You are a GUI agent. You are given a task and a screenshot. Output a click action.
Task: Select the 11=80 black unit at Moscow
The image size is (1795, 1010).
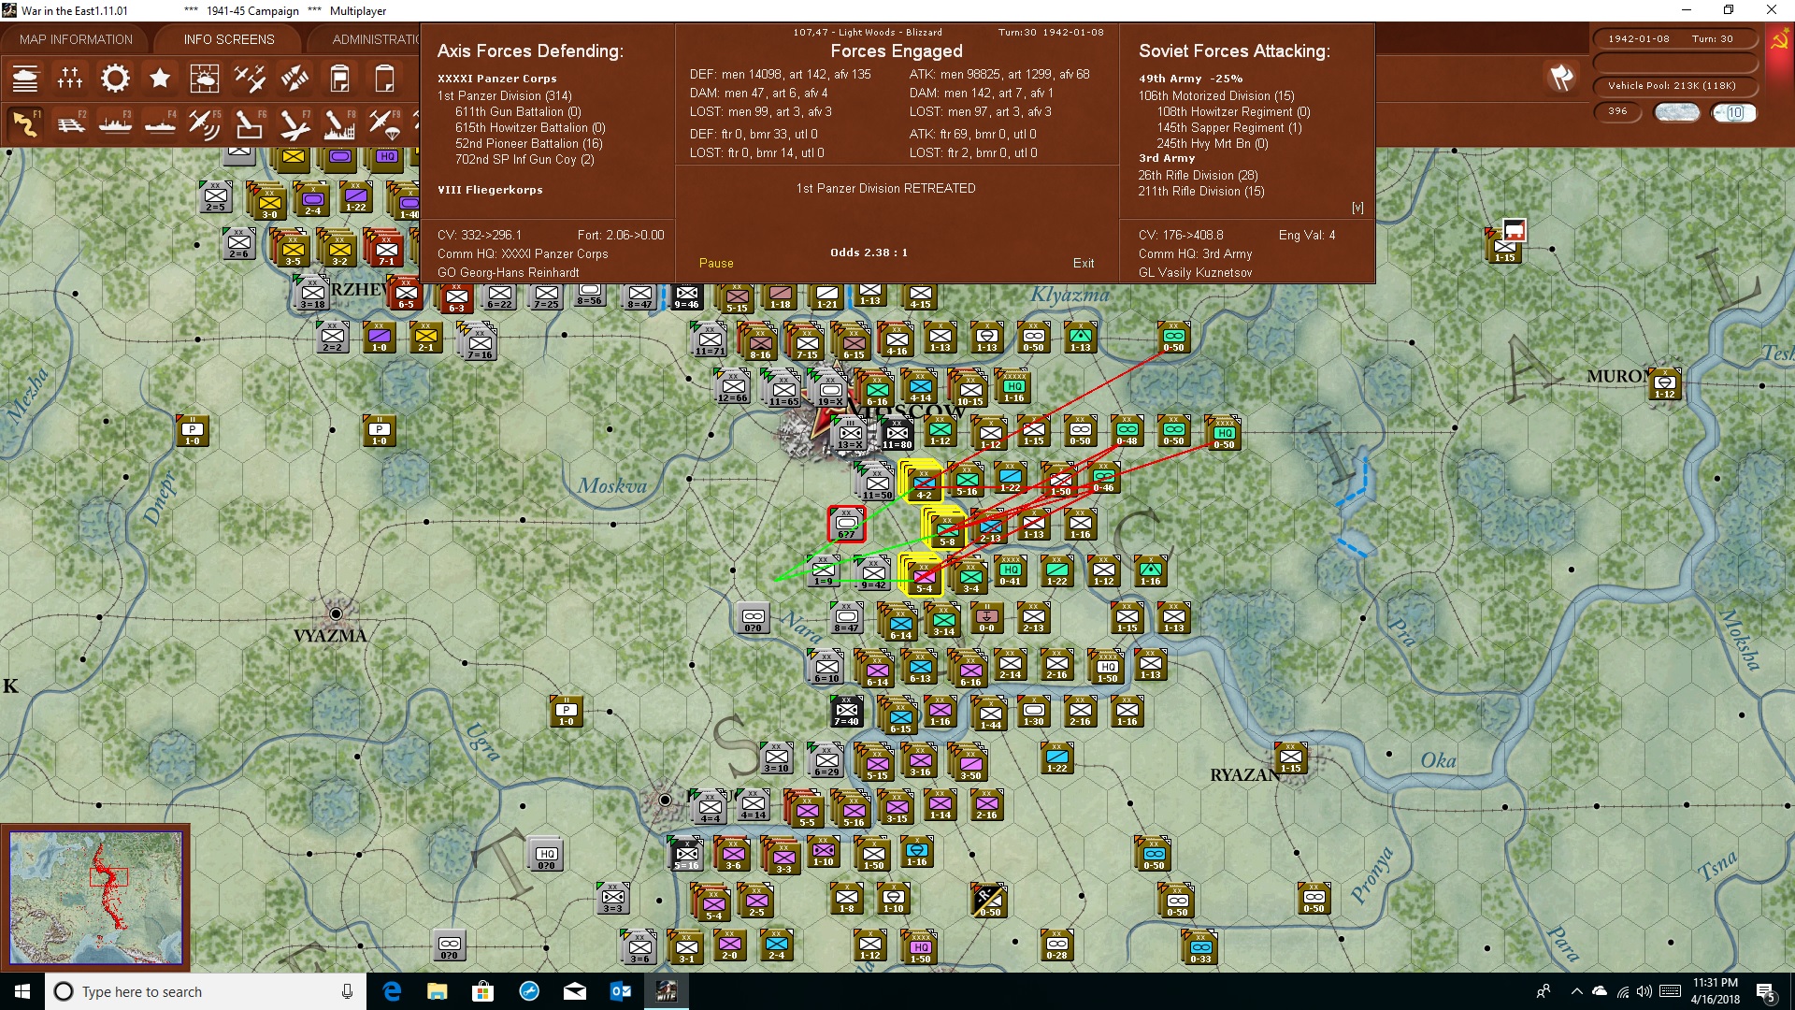click(897, 434)
